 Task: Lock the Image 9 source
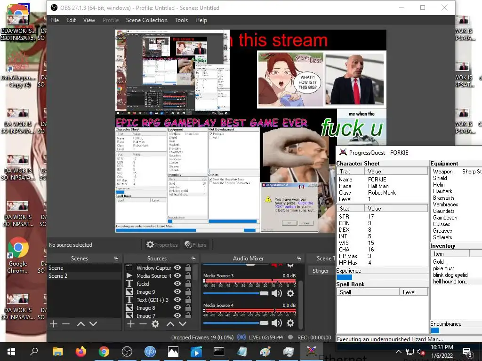tap(188, 291)
